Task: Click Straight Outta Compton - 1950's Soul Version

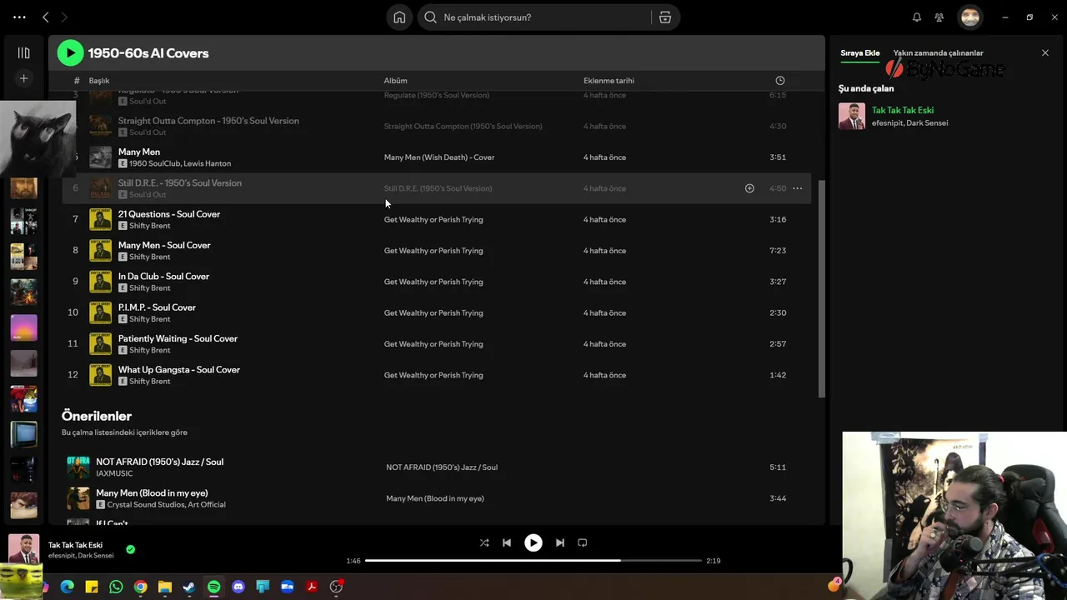Action: point(208,121)
